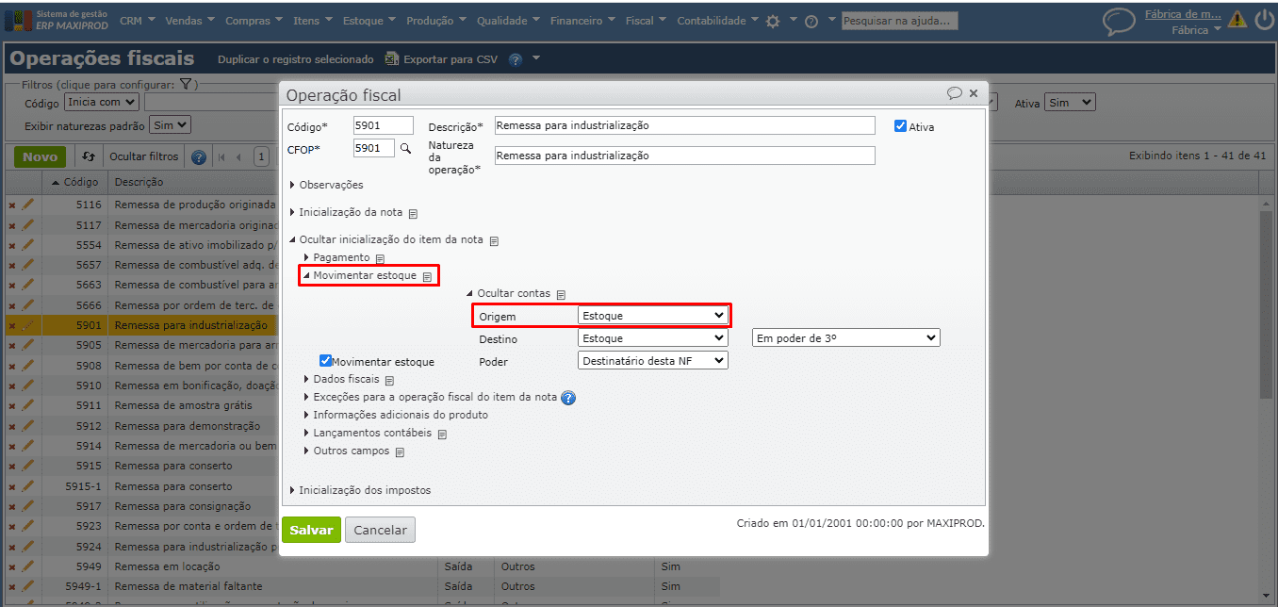
Task: Expand the Observações section
Action: point(326,185)
